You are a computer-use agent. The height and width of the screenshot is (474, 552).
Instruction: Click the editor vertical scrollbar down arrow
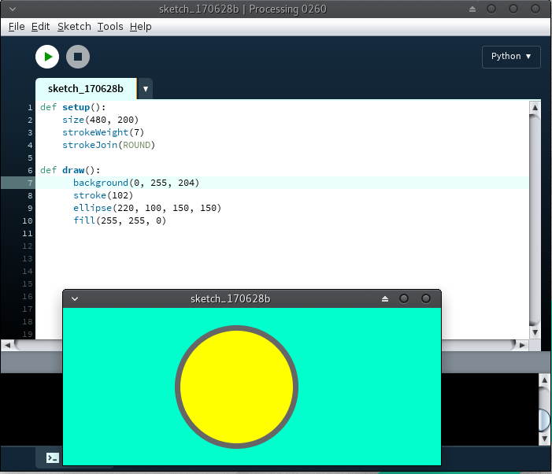pyautogui.click(x=535, y=332)
